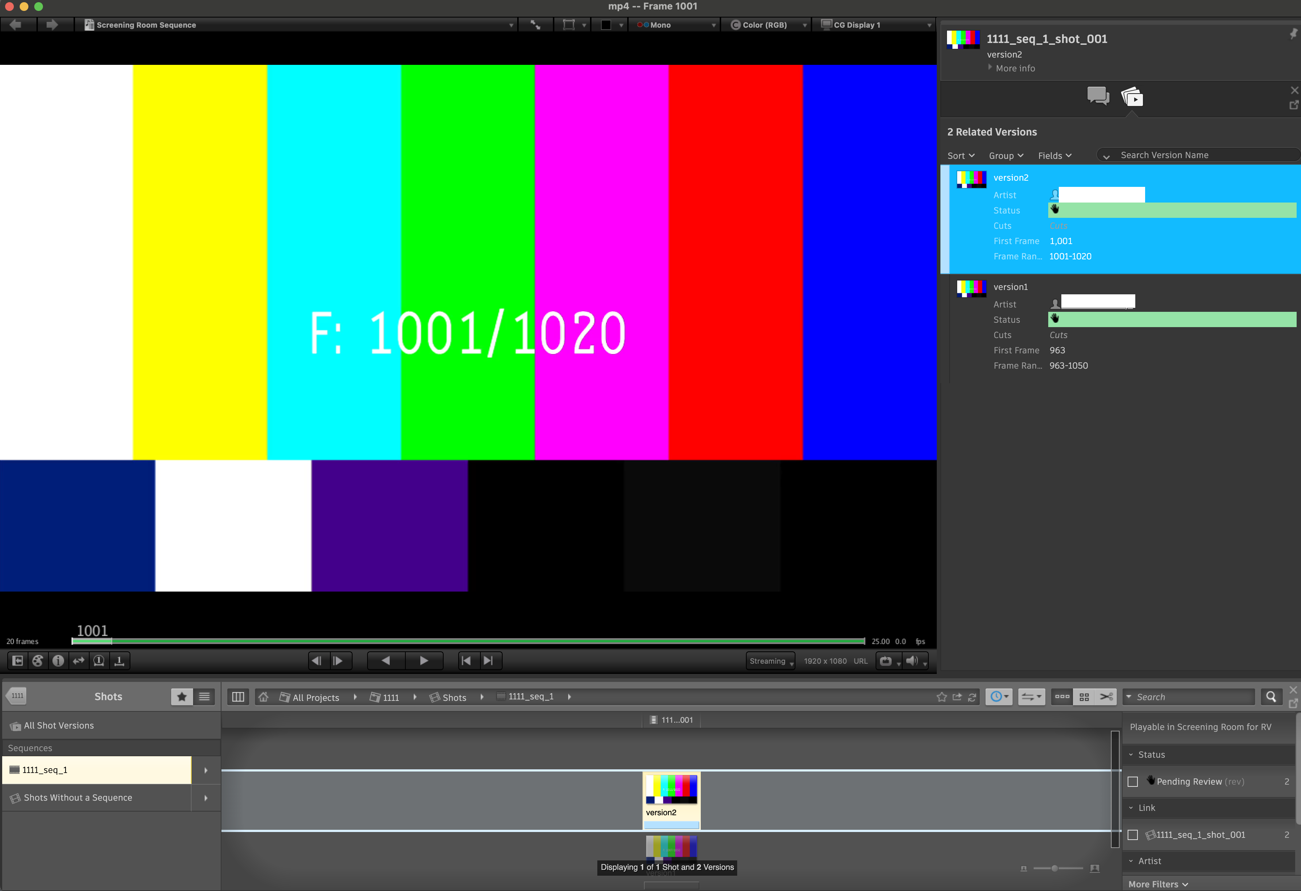This screenshot has width=1301, height=891.
Task: Open the color adjustments palette icon
Action: pyautogui.click(x=38, y=661)
